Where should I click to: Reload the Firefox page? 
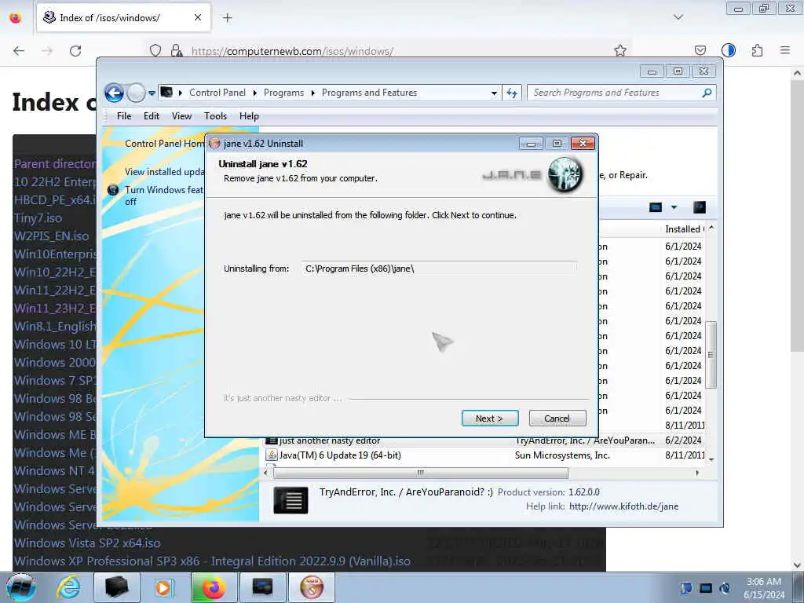click(x=75, y=51)
